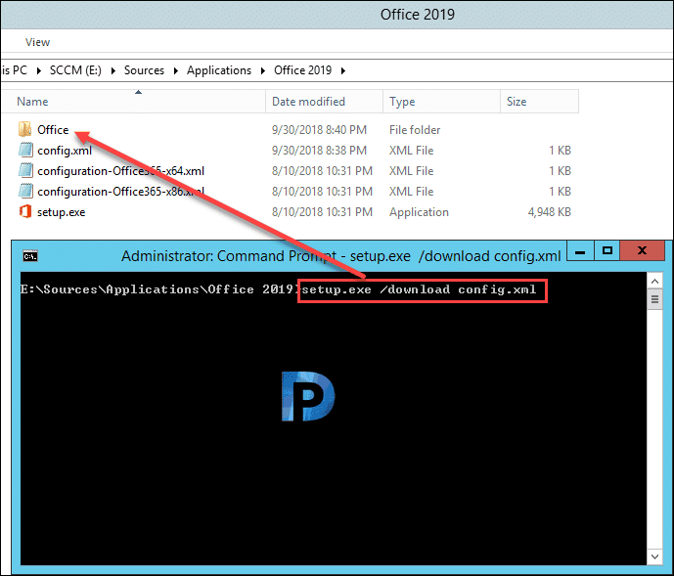674x576 pixels.
Task: Sort files by the Name column
Action: [133, 102]
